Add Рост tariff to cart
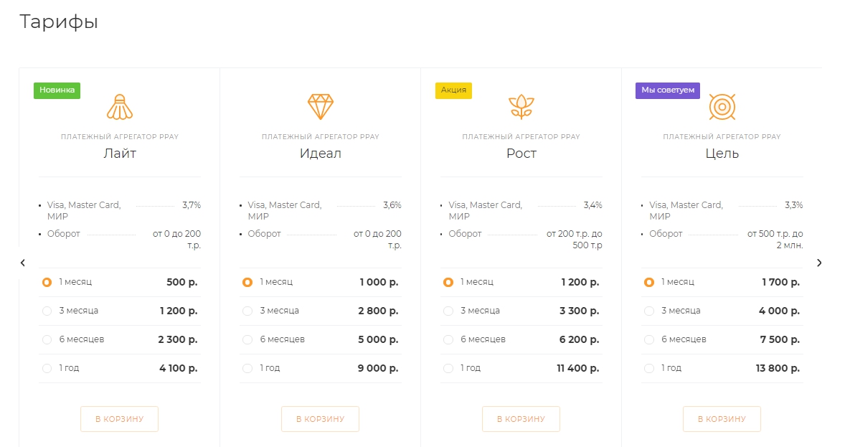Image resolution: width=850 pixels, height=447 pixels. click(521, 419)
